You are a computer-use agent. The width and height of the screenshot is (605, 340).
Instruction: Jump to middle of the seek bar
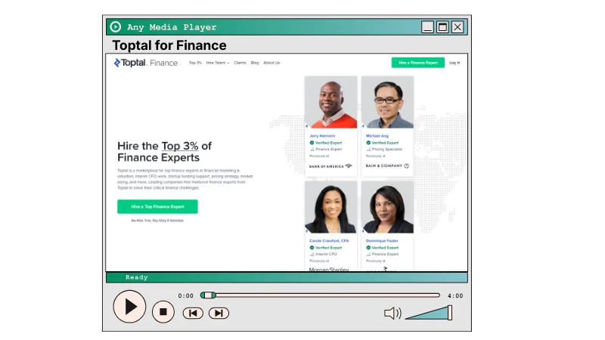click(320, 295)
